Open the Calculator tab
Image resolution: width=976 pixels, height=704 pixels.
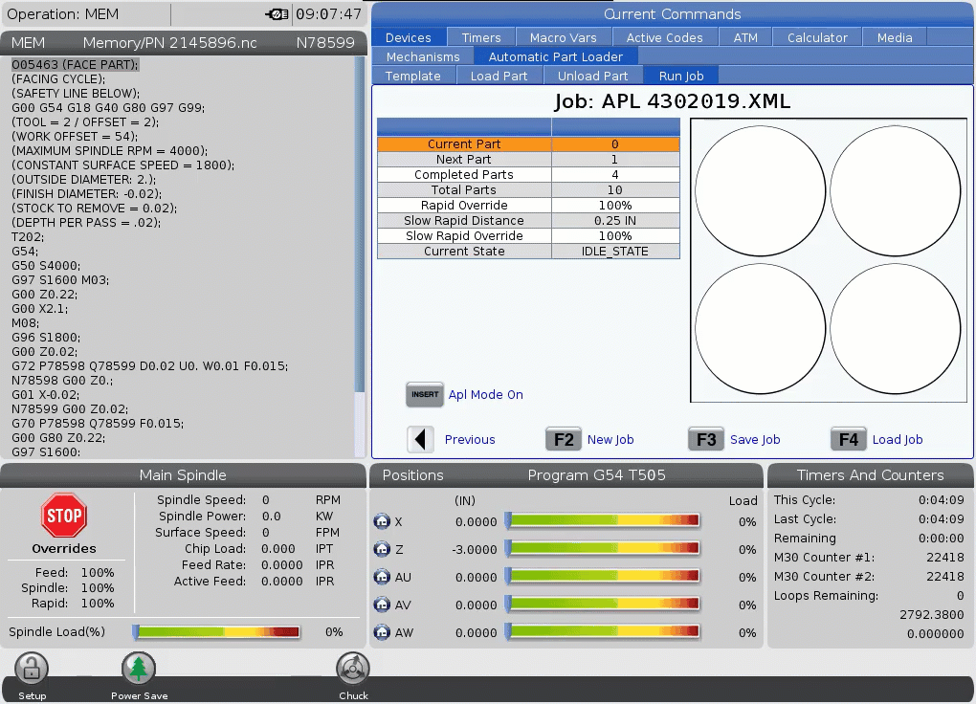coord(817,37)
